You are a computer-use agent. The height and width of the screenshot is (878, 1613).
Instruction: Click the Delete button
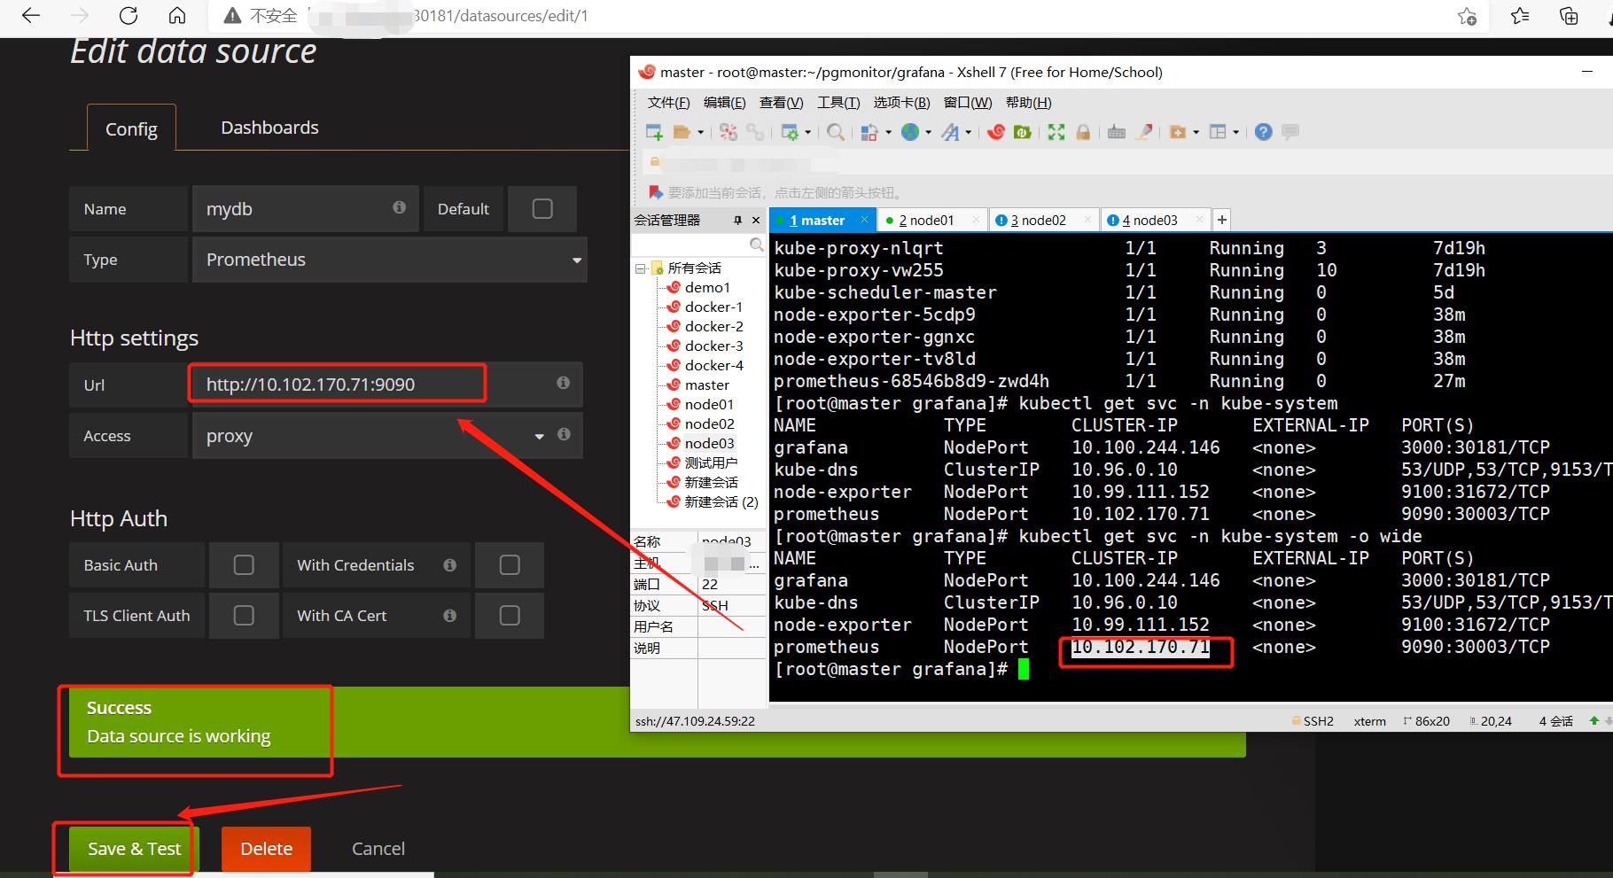(x=266, y=849)
